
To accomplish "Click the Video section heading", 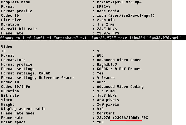I will tap(7, 47).
